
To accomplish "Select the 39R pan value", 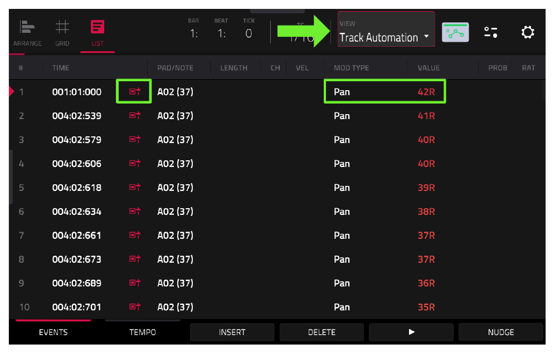I will pos(426,188).
